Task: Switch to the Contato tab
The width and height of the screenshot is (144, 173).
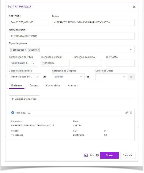Action: 34,86
